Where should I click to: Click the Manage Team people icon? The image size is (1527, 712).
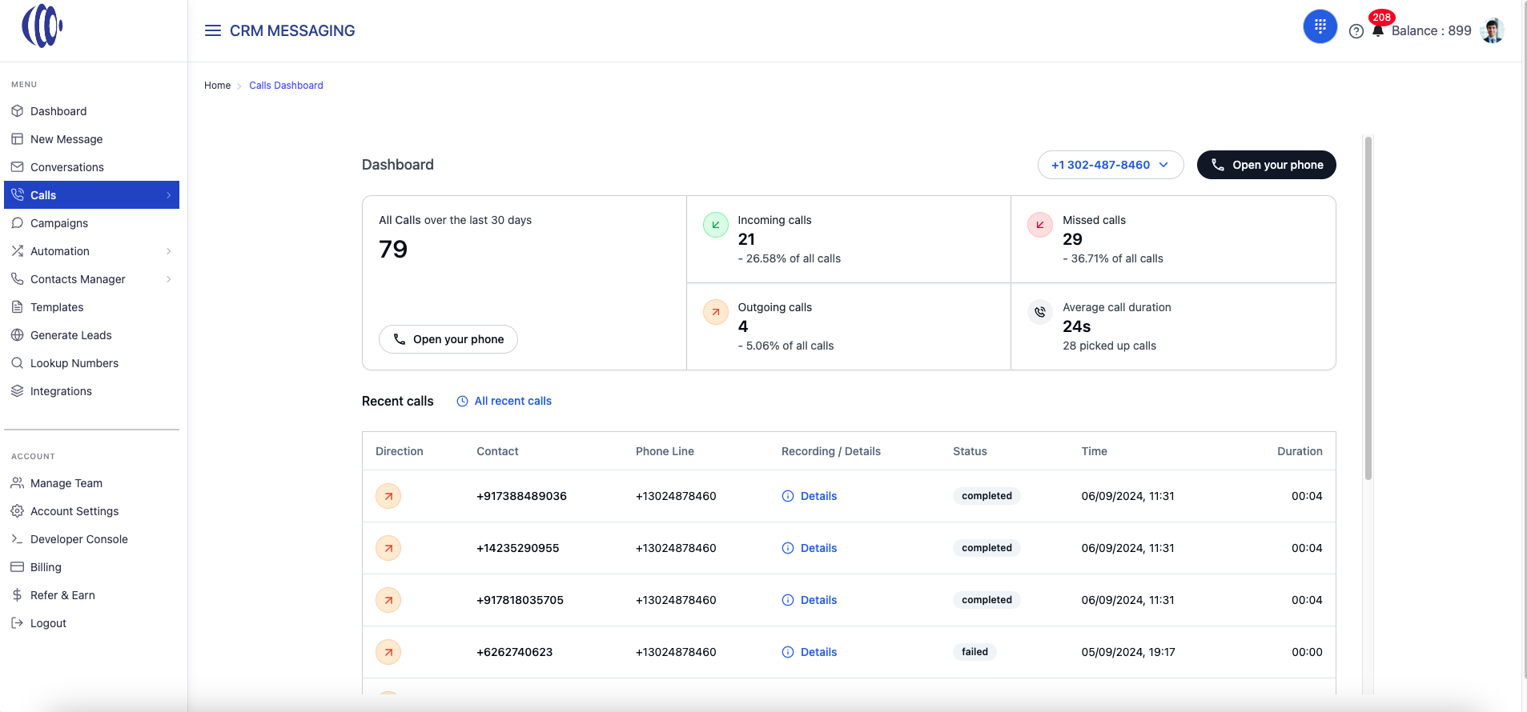click(x=18, y=483)
